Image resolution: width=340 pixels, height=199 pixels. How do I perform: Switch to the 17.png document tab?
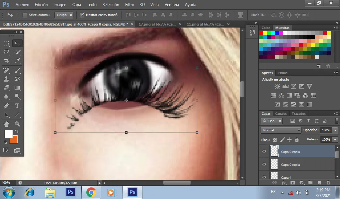tap(157, 24)
